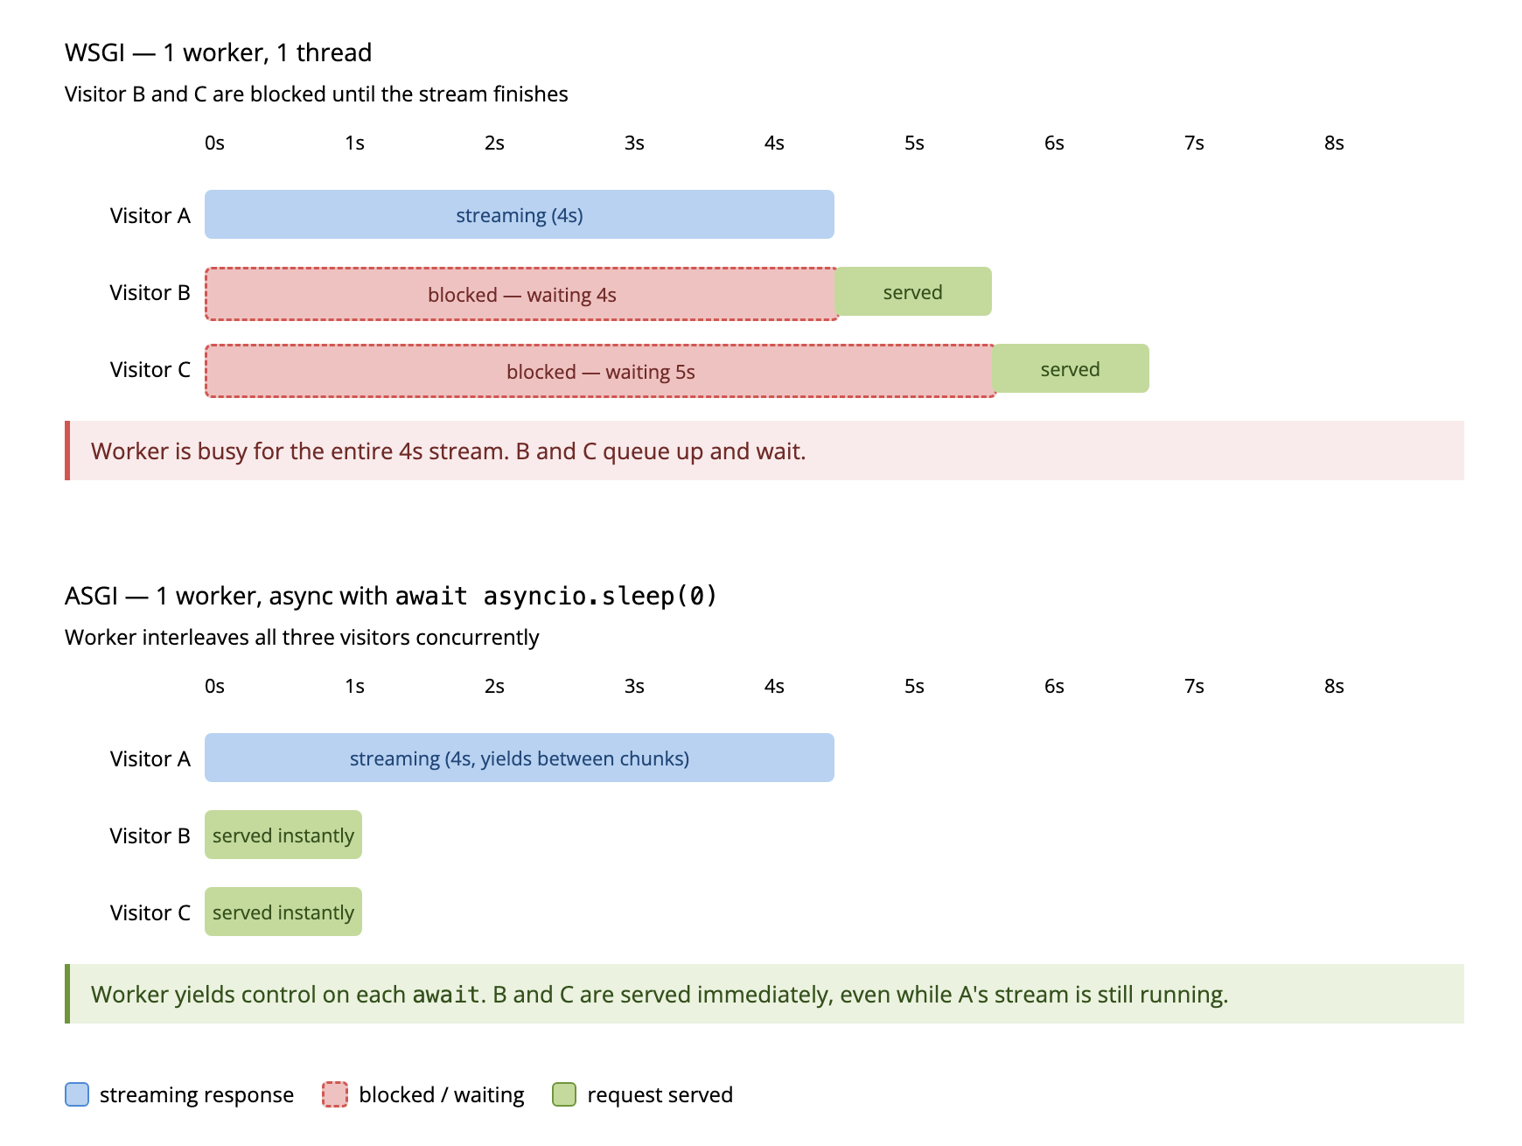The image size is (1522, 1146).
Task: Click Visitor B's "served instantly" bar
Action: (283, 835)
